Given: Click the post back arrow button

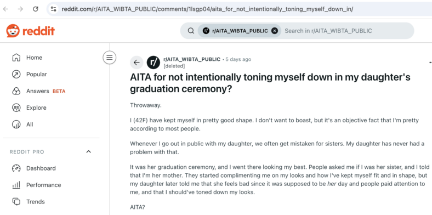Looking at the screenshot, I should coord(137,63).
